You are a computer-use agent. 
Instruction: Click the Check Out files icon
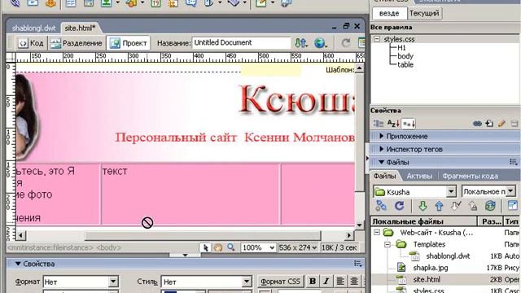pos(456,206)
